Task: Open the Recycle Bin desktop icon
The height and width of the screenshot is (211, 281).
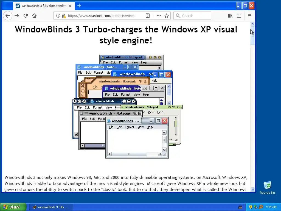Action: tap(267, 188)
